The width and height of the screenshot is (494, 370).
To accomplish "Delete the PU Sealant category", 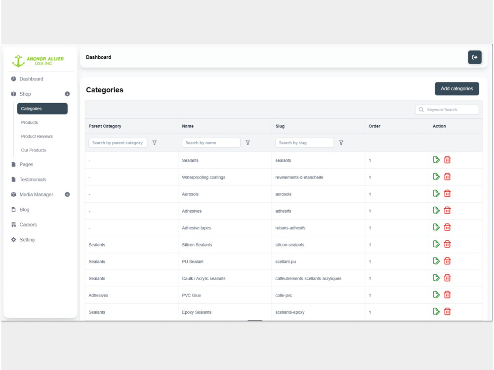I will coord(447,261).
